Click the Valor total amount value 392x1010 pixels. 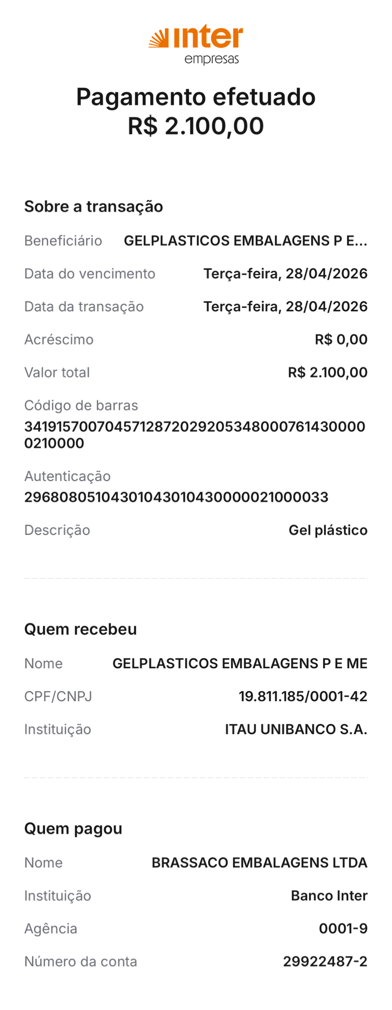point(328,373)
